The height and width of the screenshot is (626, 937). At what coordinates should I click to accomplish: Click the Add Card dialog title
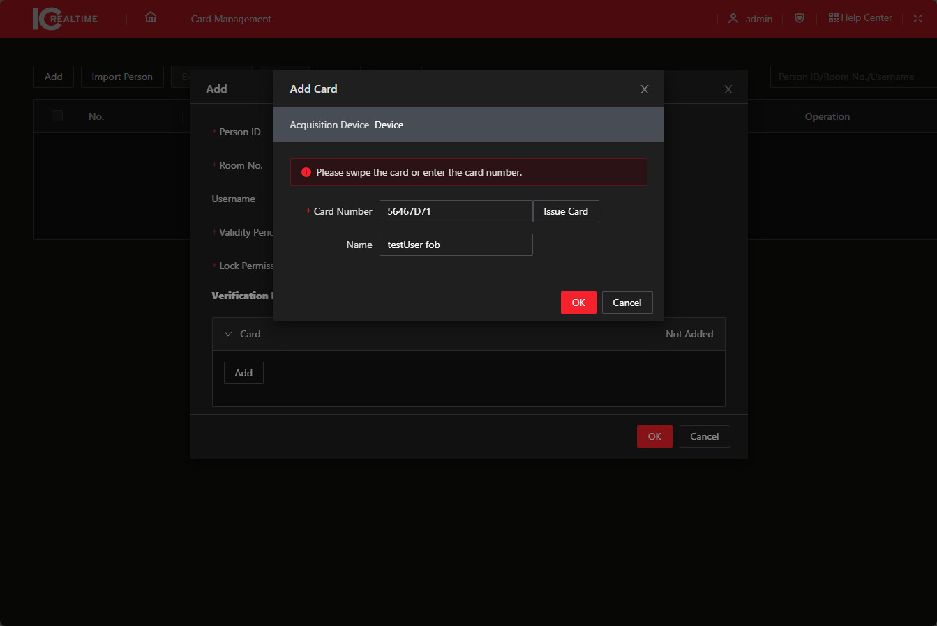pyautogui.click(x=313, y=89)
